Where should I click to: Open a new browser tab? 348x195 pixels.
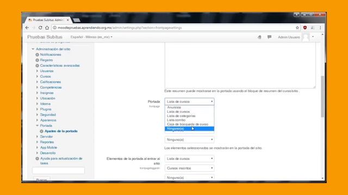[77, 20]
